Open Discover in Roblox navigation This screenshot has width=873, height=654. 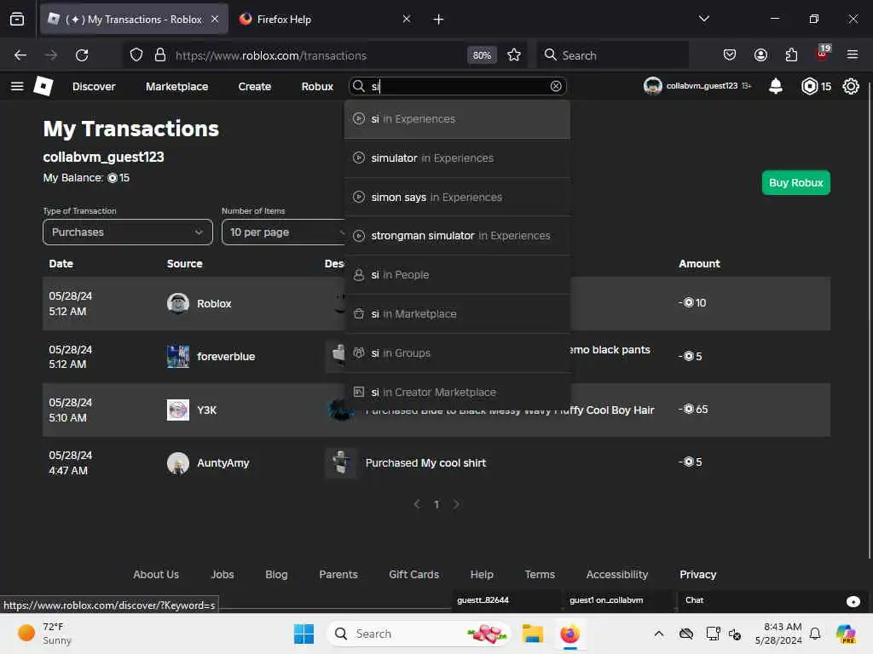click(94, 86)
